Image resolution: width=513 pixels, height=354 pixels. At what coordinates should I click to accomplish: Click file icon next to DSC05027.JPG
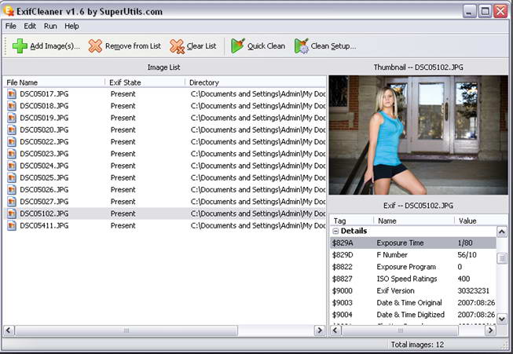[12, 202]
